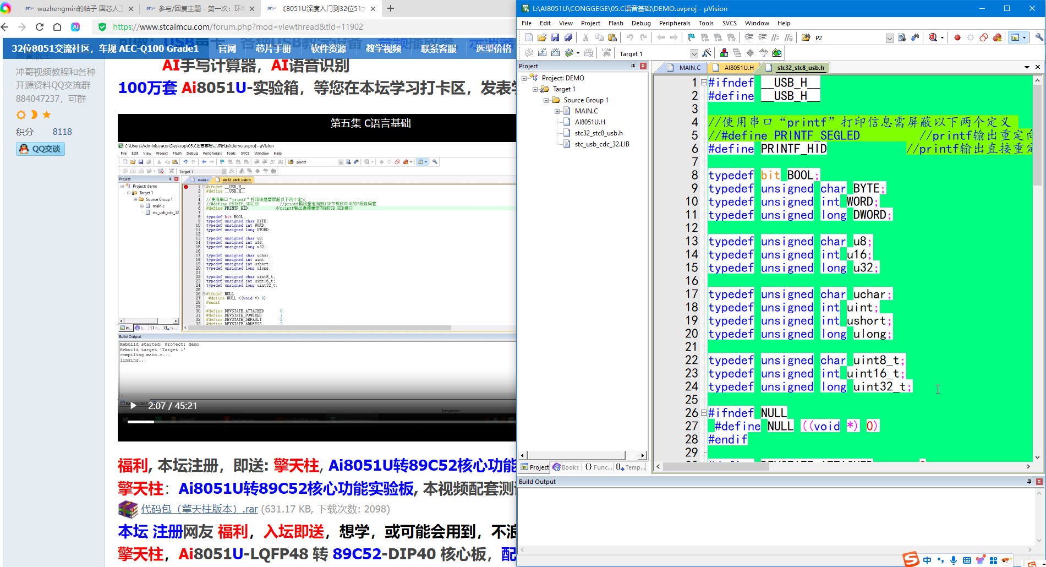Click the Save All icon in µVision
The image size is (1046, 567).
point(568,37)
